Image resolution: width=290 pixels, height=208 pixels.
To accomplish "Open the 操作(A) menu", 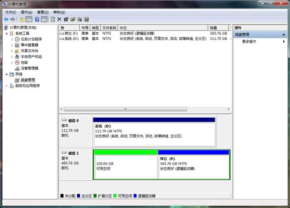I will 26,12.
